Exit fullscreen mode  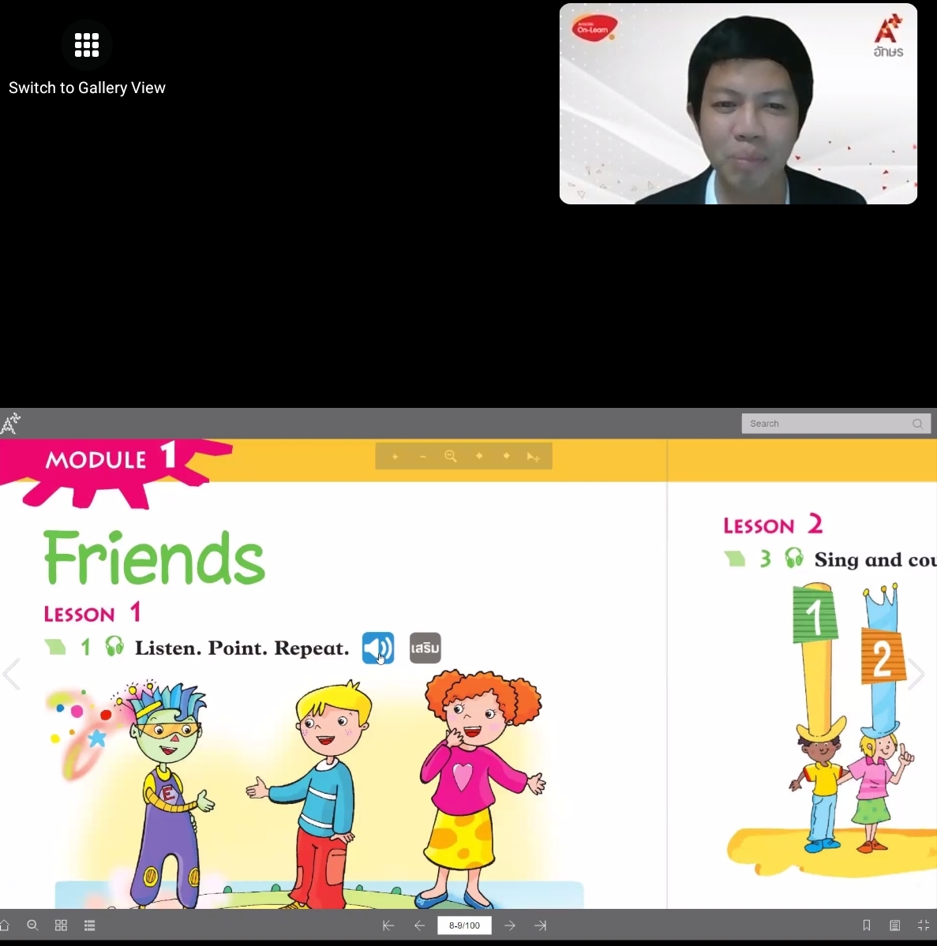pos(923,925)
